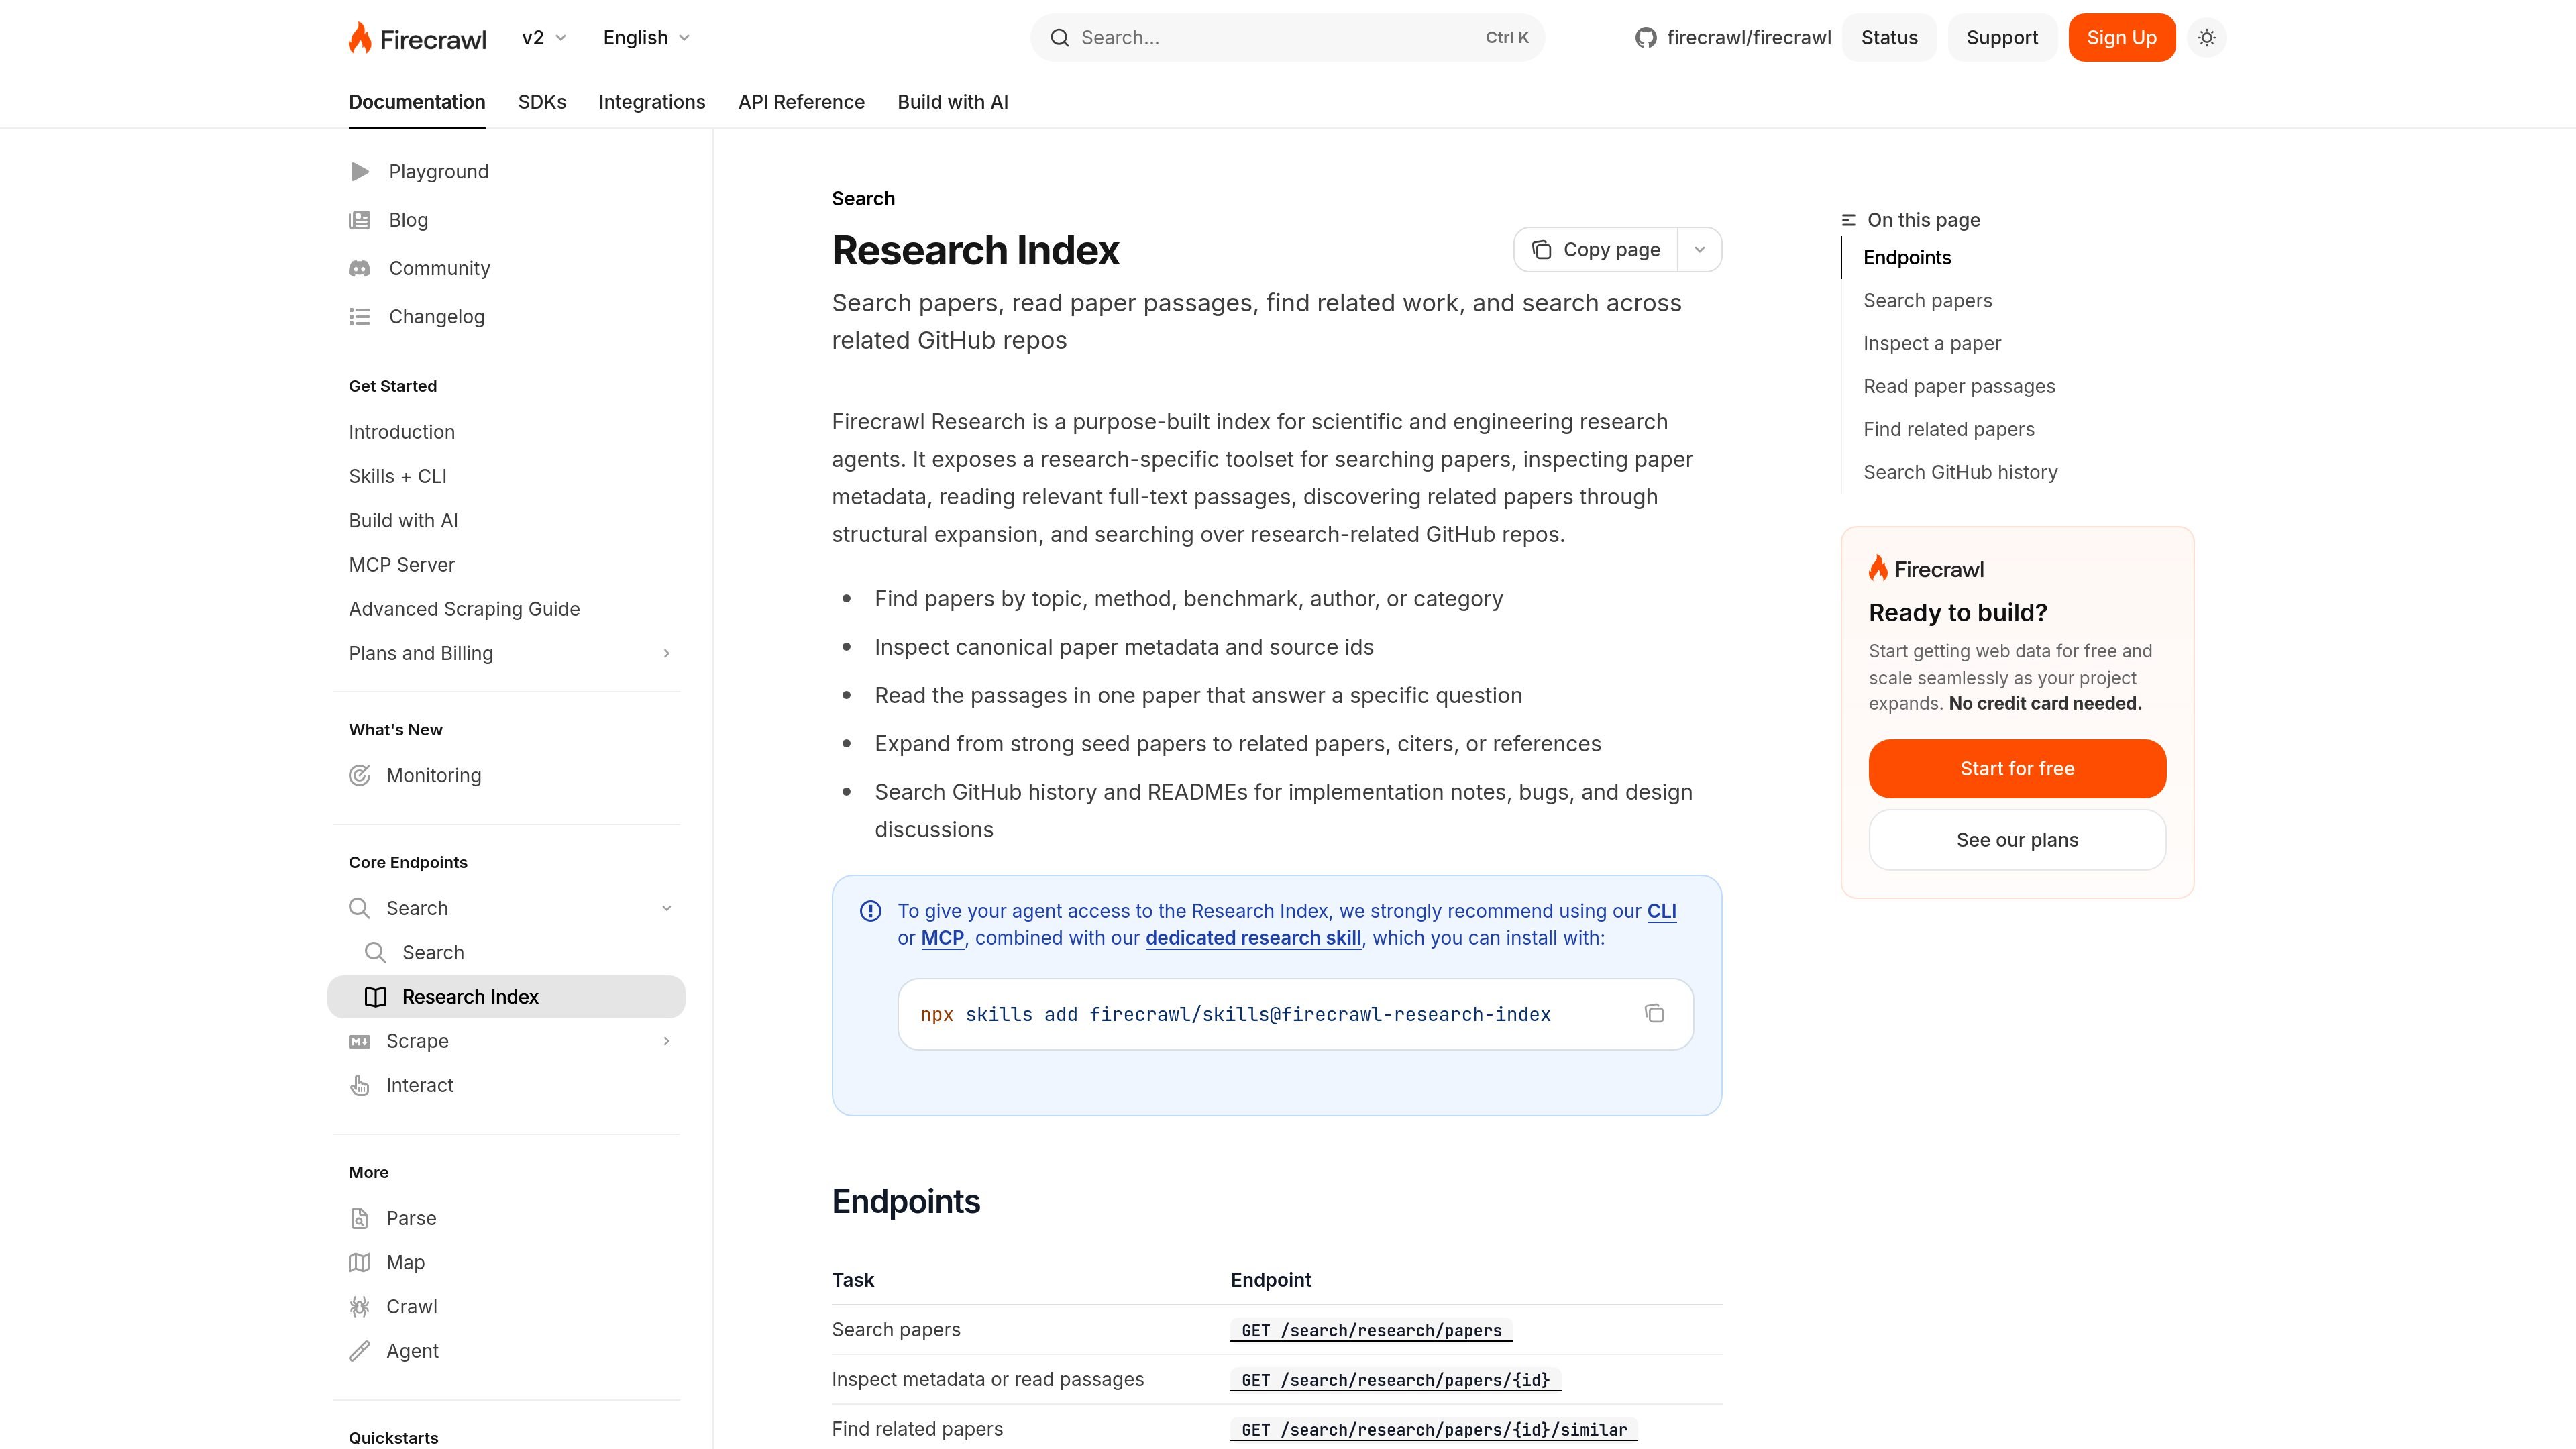Click the Firecrawl flame logo in header
The width and height of the screenshot is (2576, 1449).
tap(417, 38)
